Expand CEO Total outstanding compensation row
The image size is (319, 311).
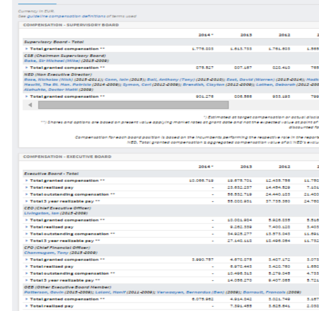click(26, 234)
